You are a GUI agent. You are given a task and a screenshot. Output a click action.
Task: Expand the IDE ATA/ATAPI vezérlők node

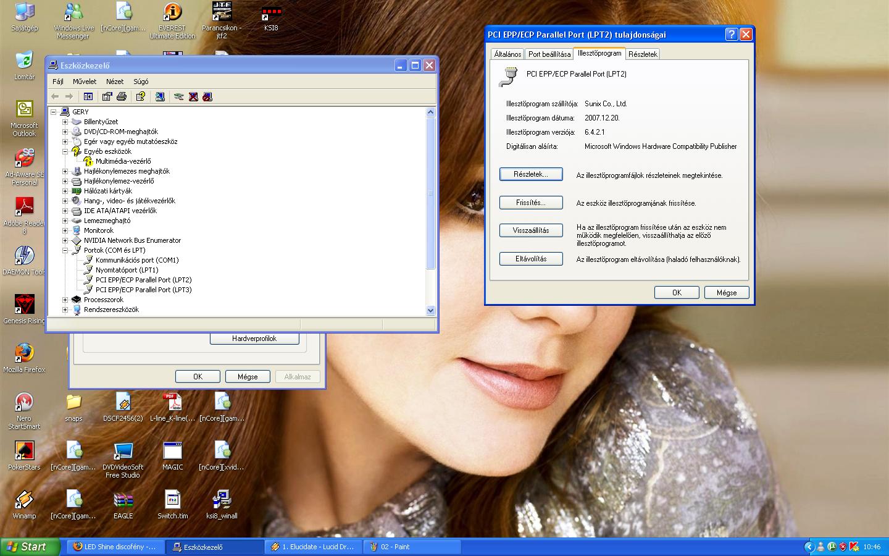coord(65,211)
